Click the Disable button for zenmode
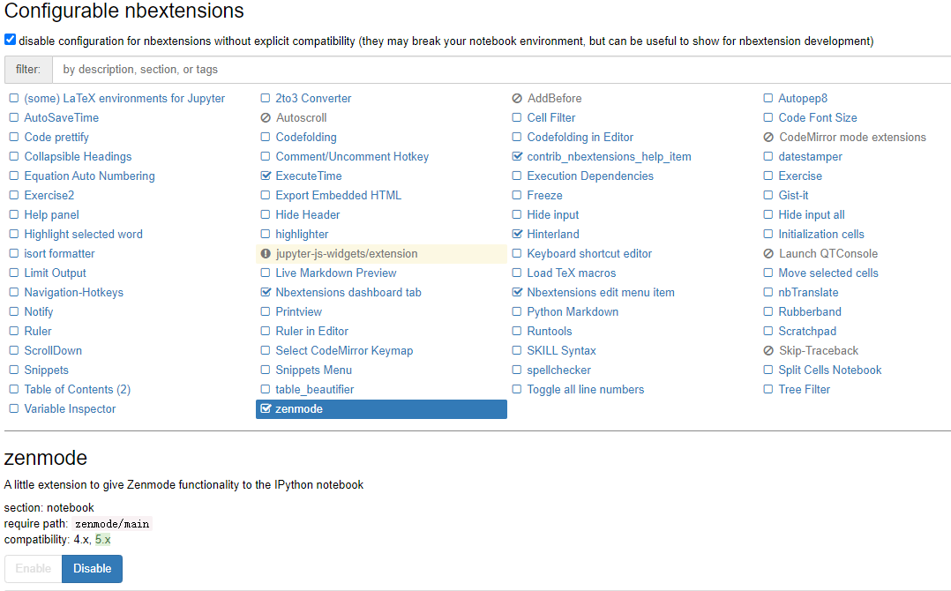 [92, 569]
